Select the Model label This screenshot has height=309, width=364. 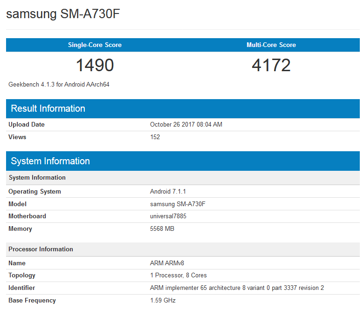(17, 204)
